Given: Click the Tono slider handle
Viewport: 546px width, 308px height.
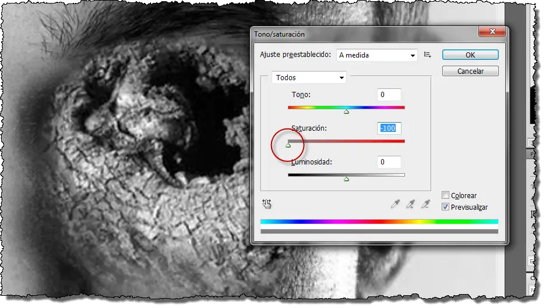Looking at the screenshot, I should pyautogui.click(x=346, y=112).
